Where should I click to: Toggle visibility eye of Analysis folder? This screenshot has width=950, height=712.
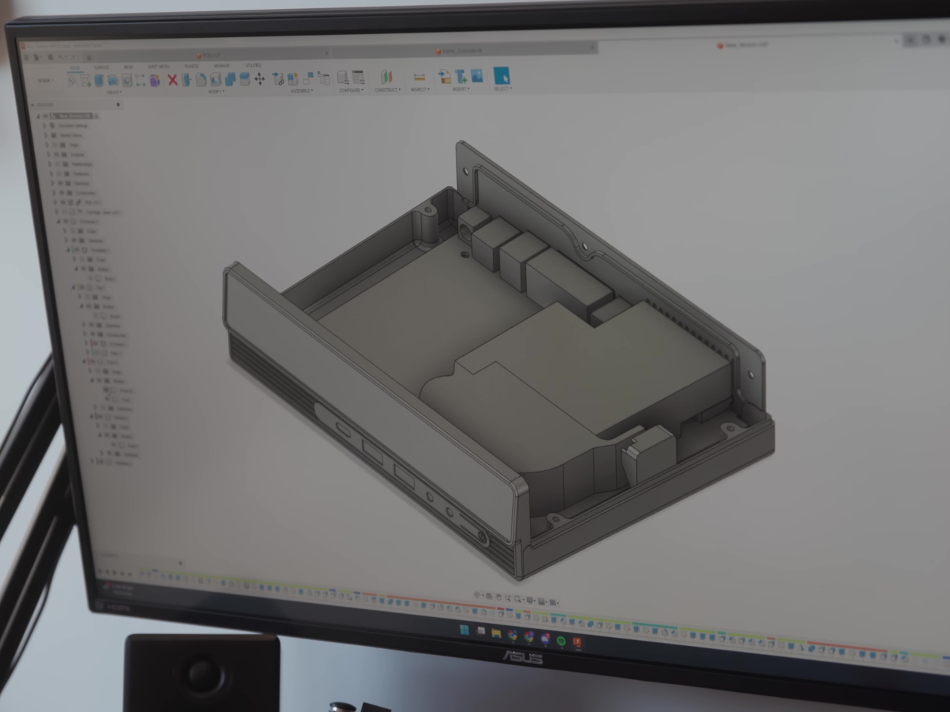tap(55, 154)
